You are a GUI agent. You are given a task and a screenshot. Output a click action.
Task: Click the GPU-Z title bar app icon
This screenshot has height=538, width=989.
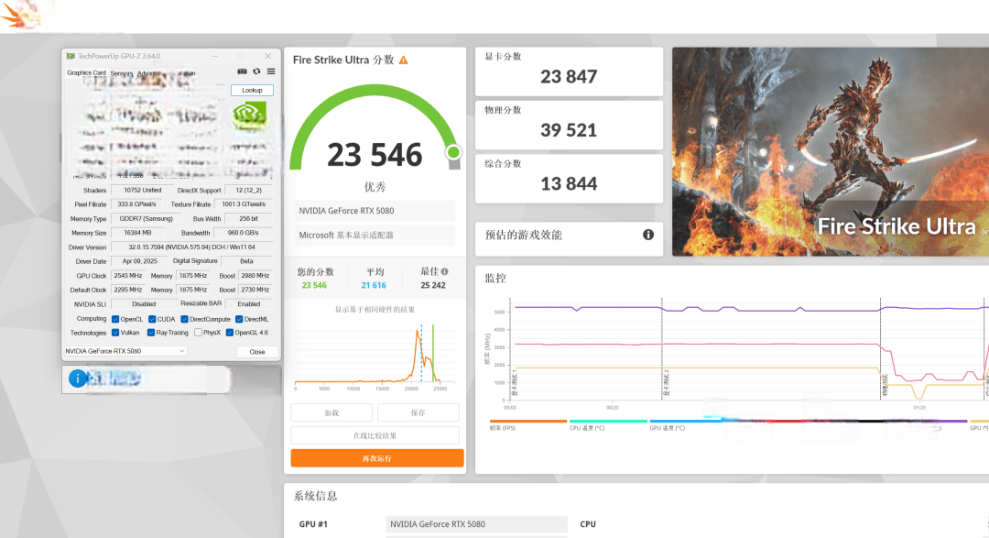(71, 56)
